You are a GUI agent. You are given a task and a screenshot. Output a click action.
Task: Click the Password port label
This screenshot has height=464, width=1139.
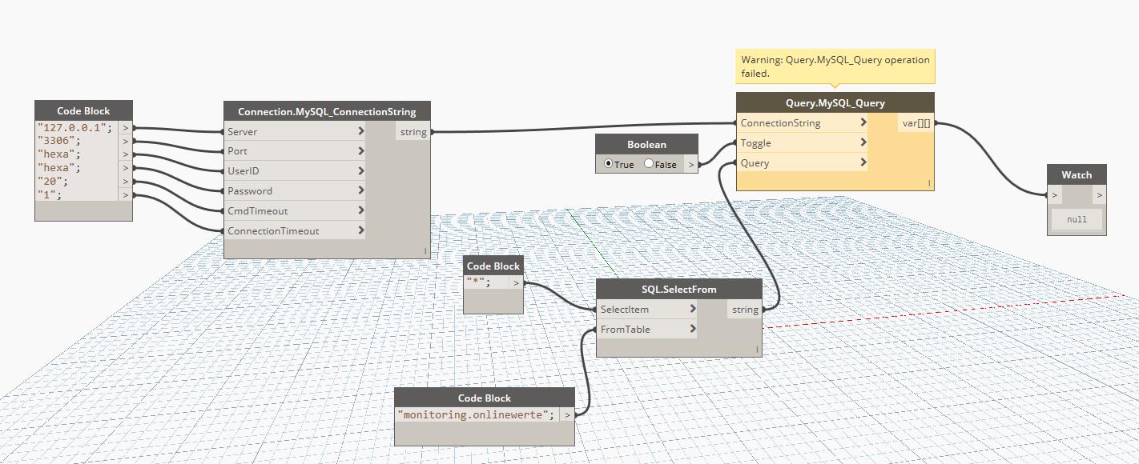[249, 191]
